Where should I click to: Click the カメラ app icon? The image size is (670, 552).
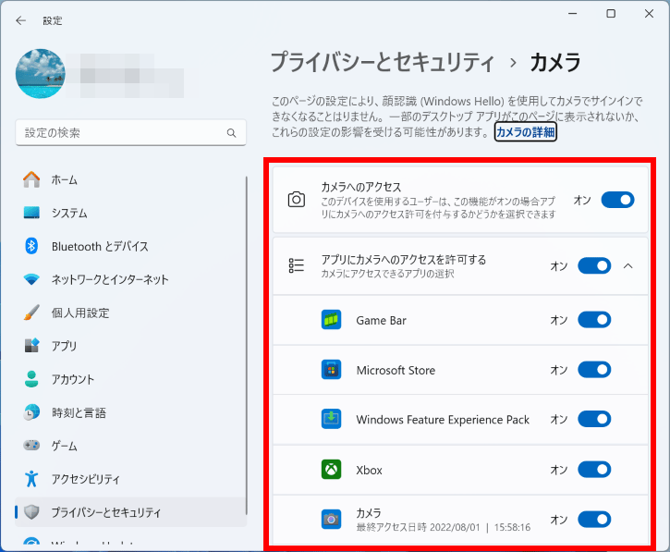pyautogui.click(x=331, y=519)
